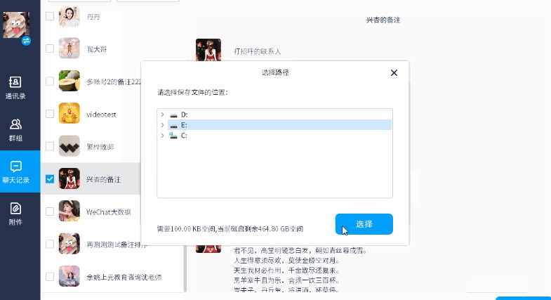This screenshot has height=300, width=551.
Task: Select the 余姚上元教育咨询沈老师 contact name
Action: point(124,277)
